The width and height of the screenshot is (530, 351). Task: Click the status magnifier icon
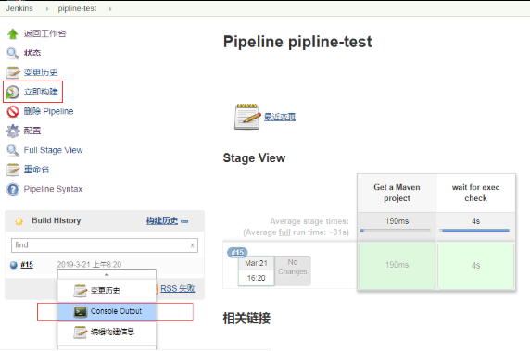coord(13,53)
